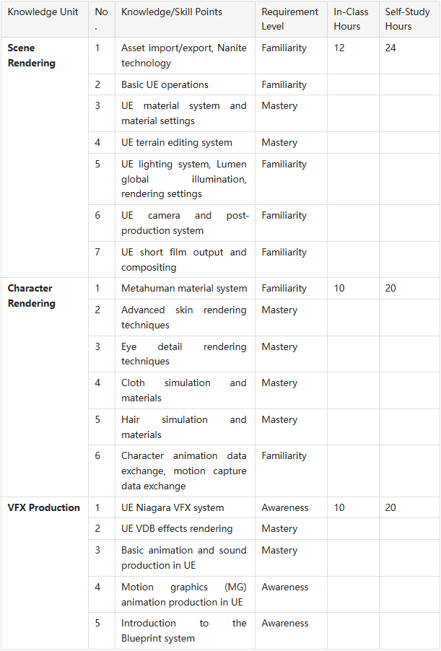Screen dimensions: 441x651
Task: Select the UE Niagara VFX system cell
Action: point(185,507)
